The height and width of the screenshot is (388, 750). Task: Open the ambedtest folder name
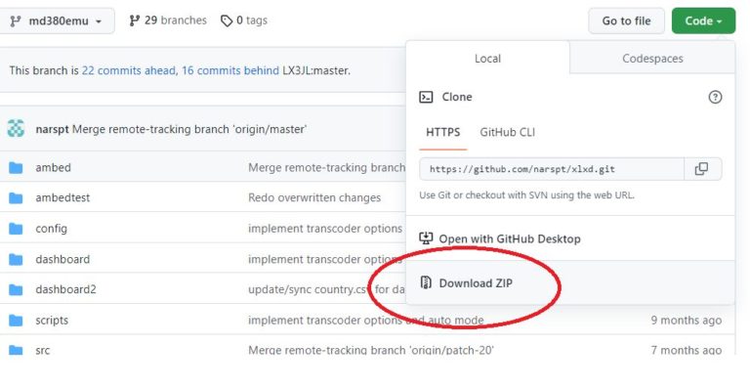pyautogui.click(x=62, y=198)
